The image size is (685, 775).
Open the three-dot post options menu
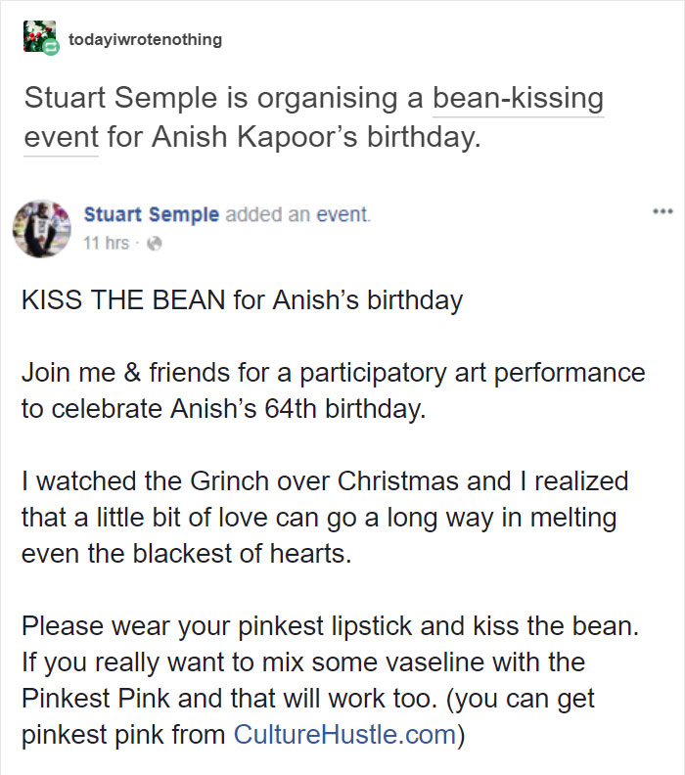pos(662,211)
